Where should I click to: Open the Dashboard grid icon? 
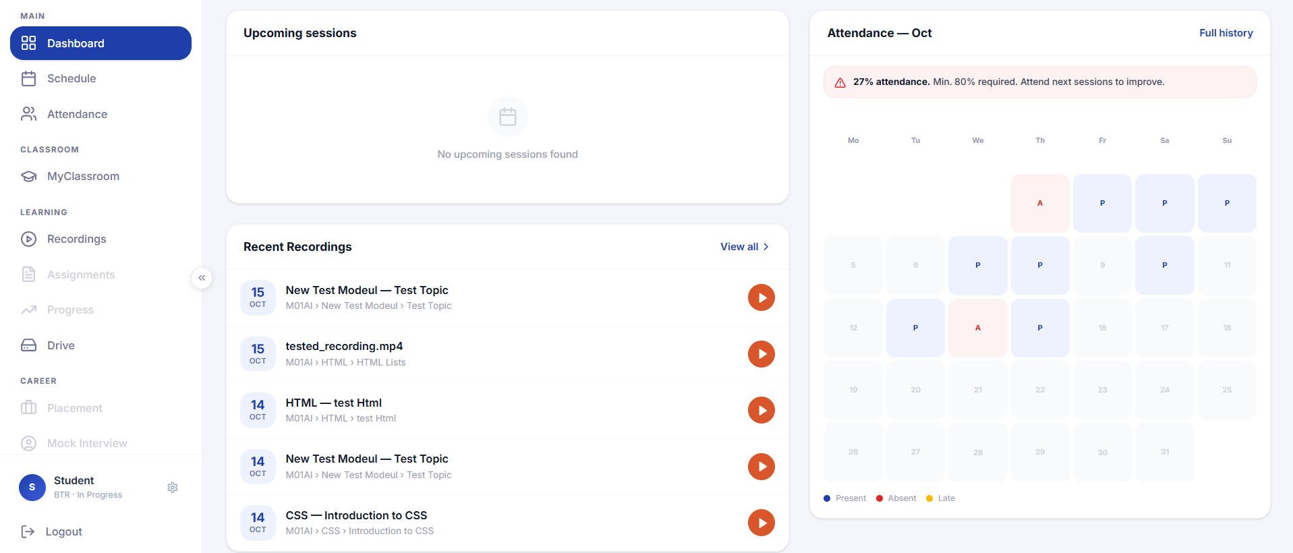click(28, 43)
